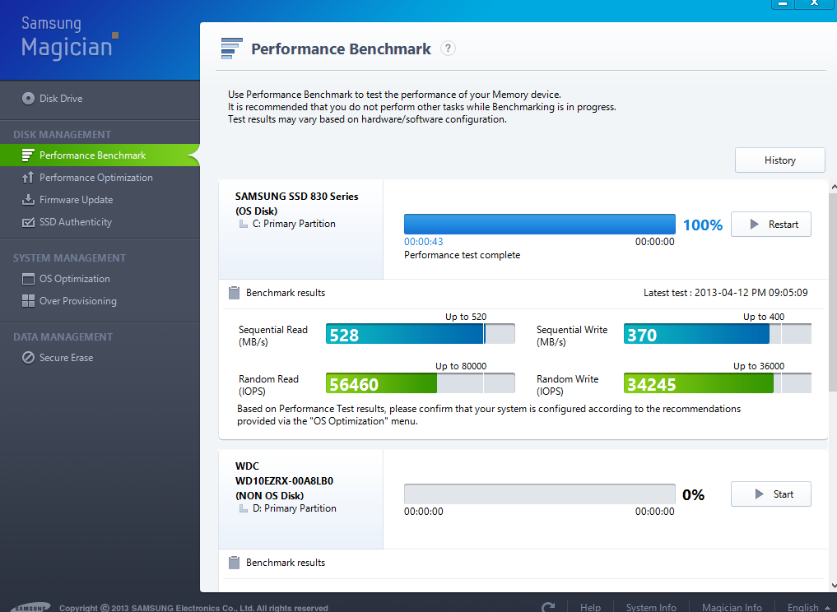Click the SSD Authenticity checkmark icon
Screen dimensions: 837x612
coord(28,222)
